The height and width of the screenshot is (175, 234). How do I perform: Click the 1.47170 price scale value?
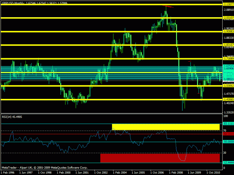229,94
